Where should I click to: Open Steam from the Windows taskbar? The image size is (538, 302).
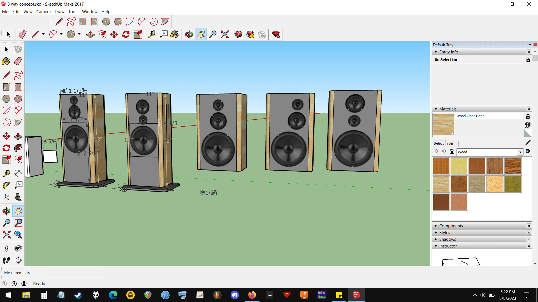point(78,295)
